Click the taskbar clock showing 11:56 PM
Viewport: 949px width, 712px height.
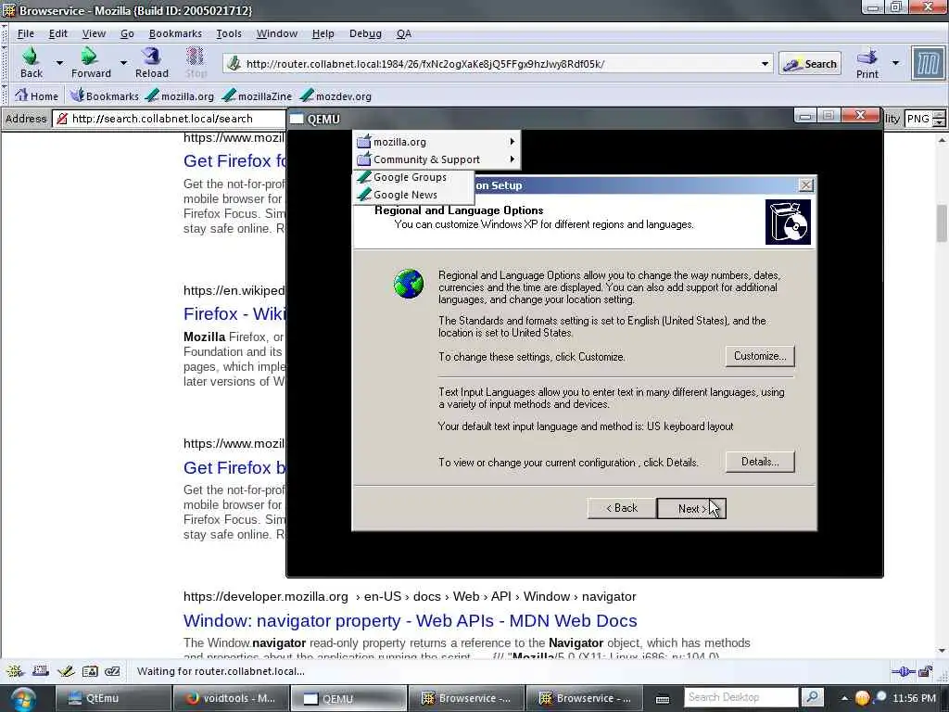point(914,698)
